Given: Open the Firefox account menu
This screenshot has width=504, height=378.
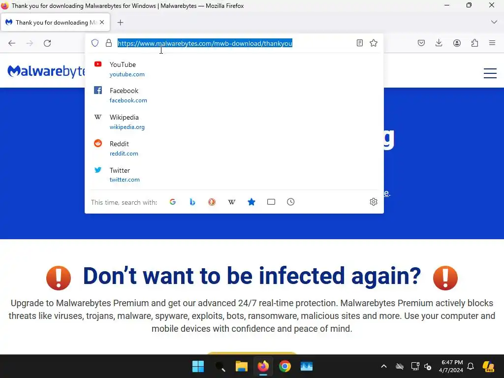Looking at the screenshot, I should tap(457, 43).
